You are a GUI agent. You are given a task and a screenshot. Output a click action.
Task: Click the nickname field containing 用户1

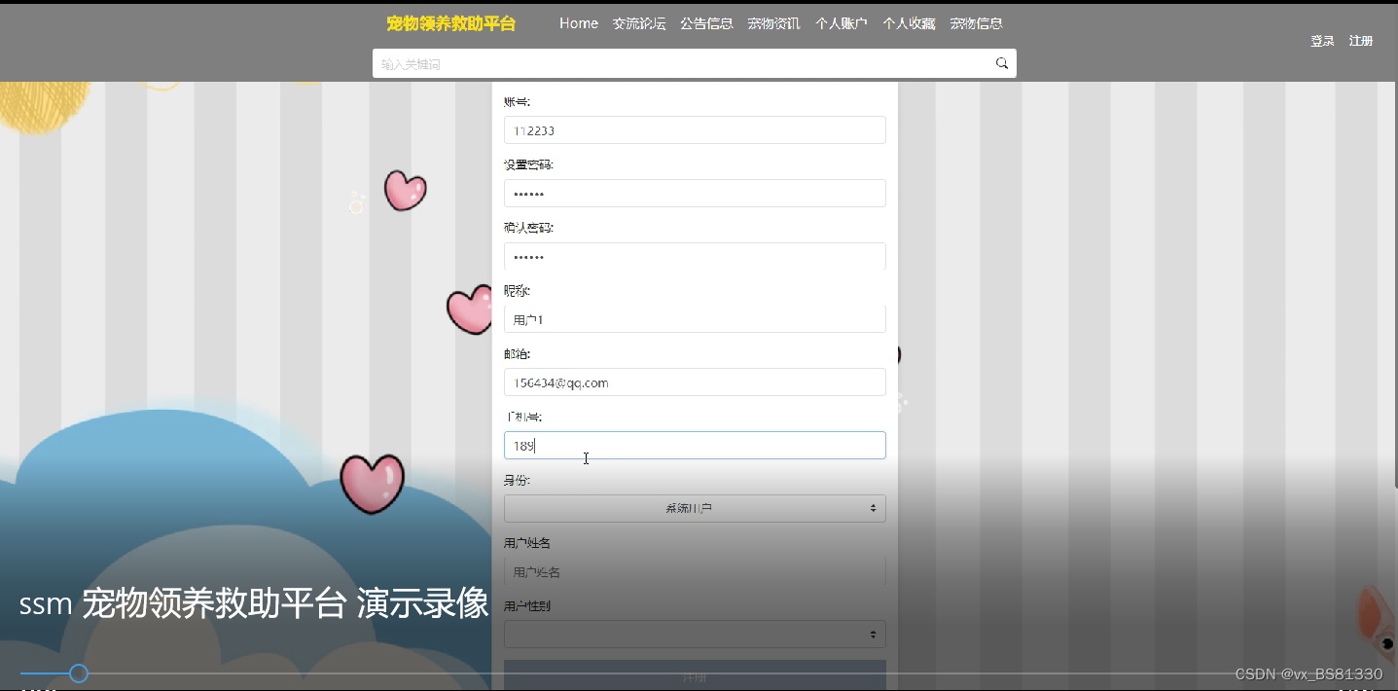point(695,319)
